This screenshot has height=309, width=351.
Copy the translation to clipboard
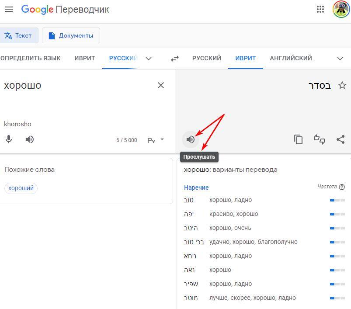click(298, 139)
